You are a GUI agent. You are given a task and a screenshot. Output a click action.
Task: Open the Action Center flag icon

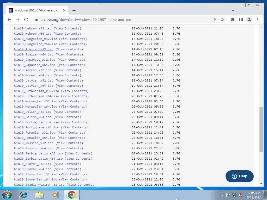tap(228, 195)
